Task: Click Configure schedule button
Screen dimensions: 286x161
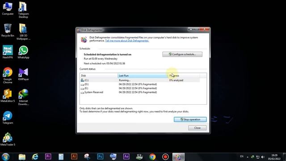Action: tap(182, 54)
